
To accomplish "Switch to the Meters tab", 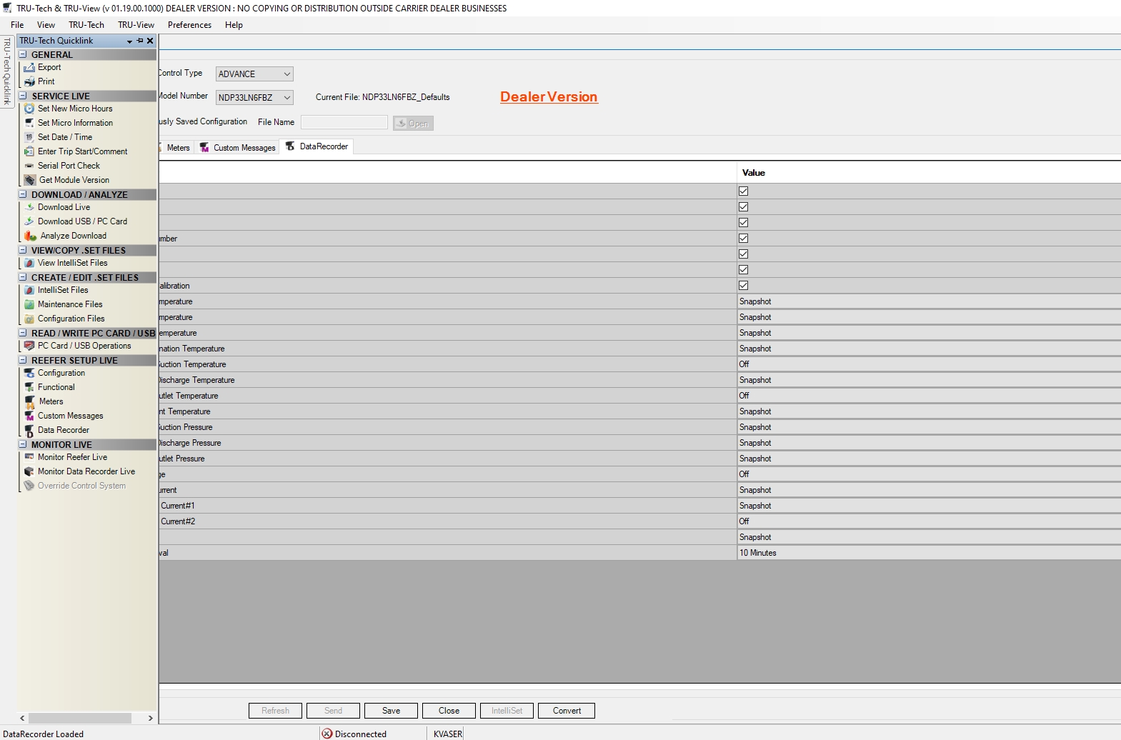I will pyautogui.click(x=176, y=148).
